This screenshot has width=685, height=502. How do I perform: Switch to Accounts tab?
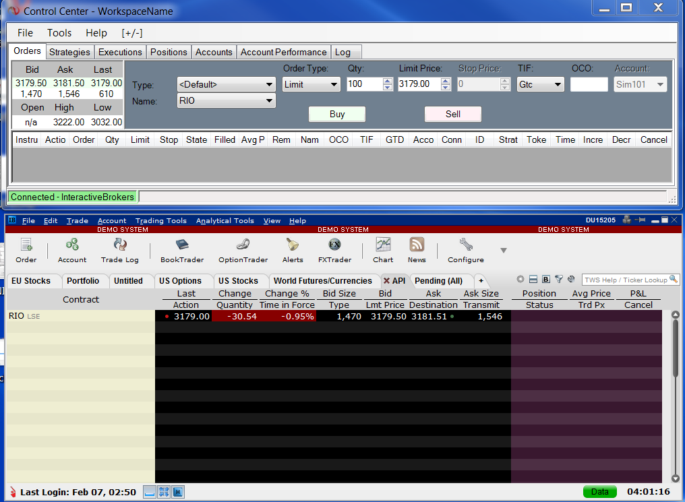[214, 52]
